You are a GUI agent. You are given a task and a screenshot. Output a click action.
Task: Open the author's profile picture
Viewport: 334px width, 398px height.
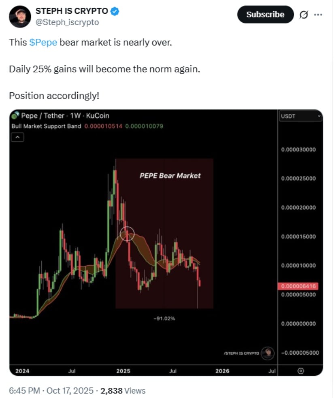tap(20, 17)
